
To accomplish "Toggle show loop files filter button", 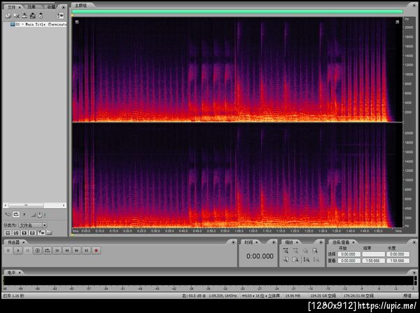I will click(x=16, y=233).
